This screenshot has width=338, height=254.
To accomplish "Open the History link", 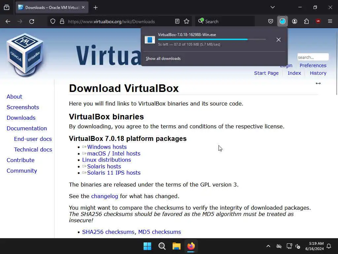I will click(318, 73).
